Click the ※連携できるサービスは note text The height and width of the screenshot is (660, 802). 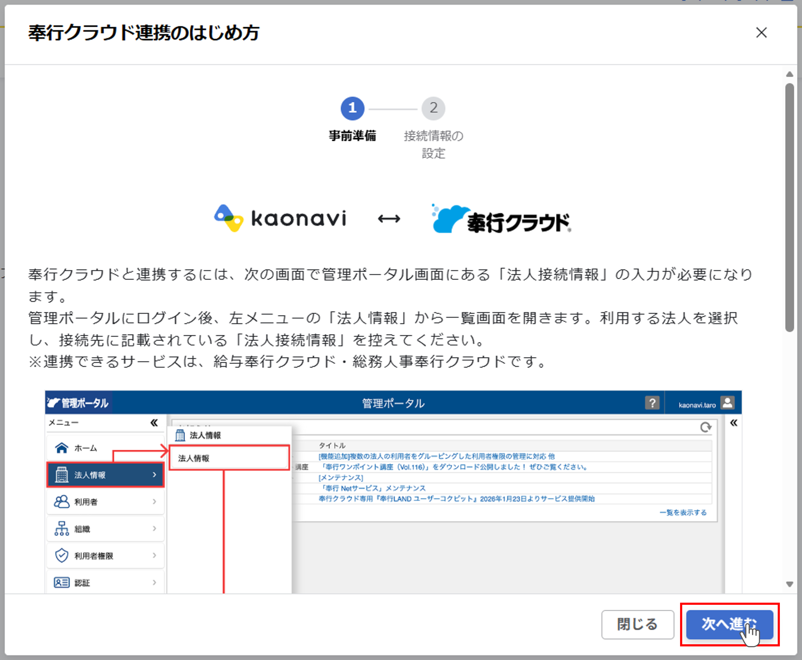pyautogui.click(x=288, y=362)
